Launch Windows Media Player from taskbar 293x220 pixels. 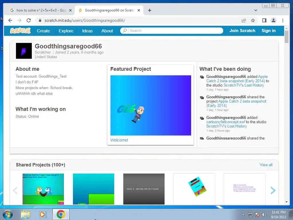(43, 215)
